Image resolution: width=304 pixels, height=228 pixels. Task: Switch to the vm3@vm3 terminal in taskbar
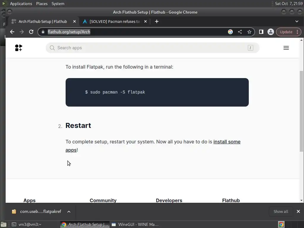pos(26,224)
